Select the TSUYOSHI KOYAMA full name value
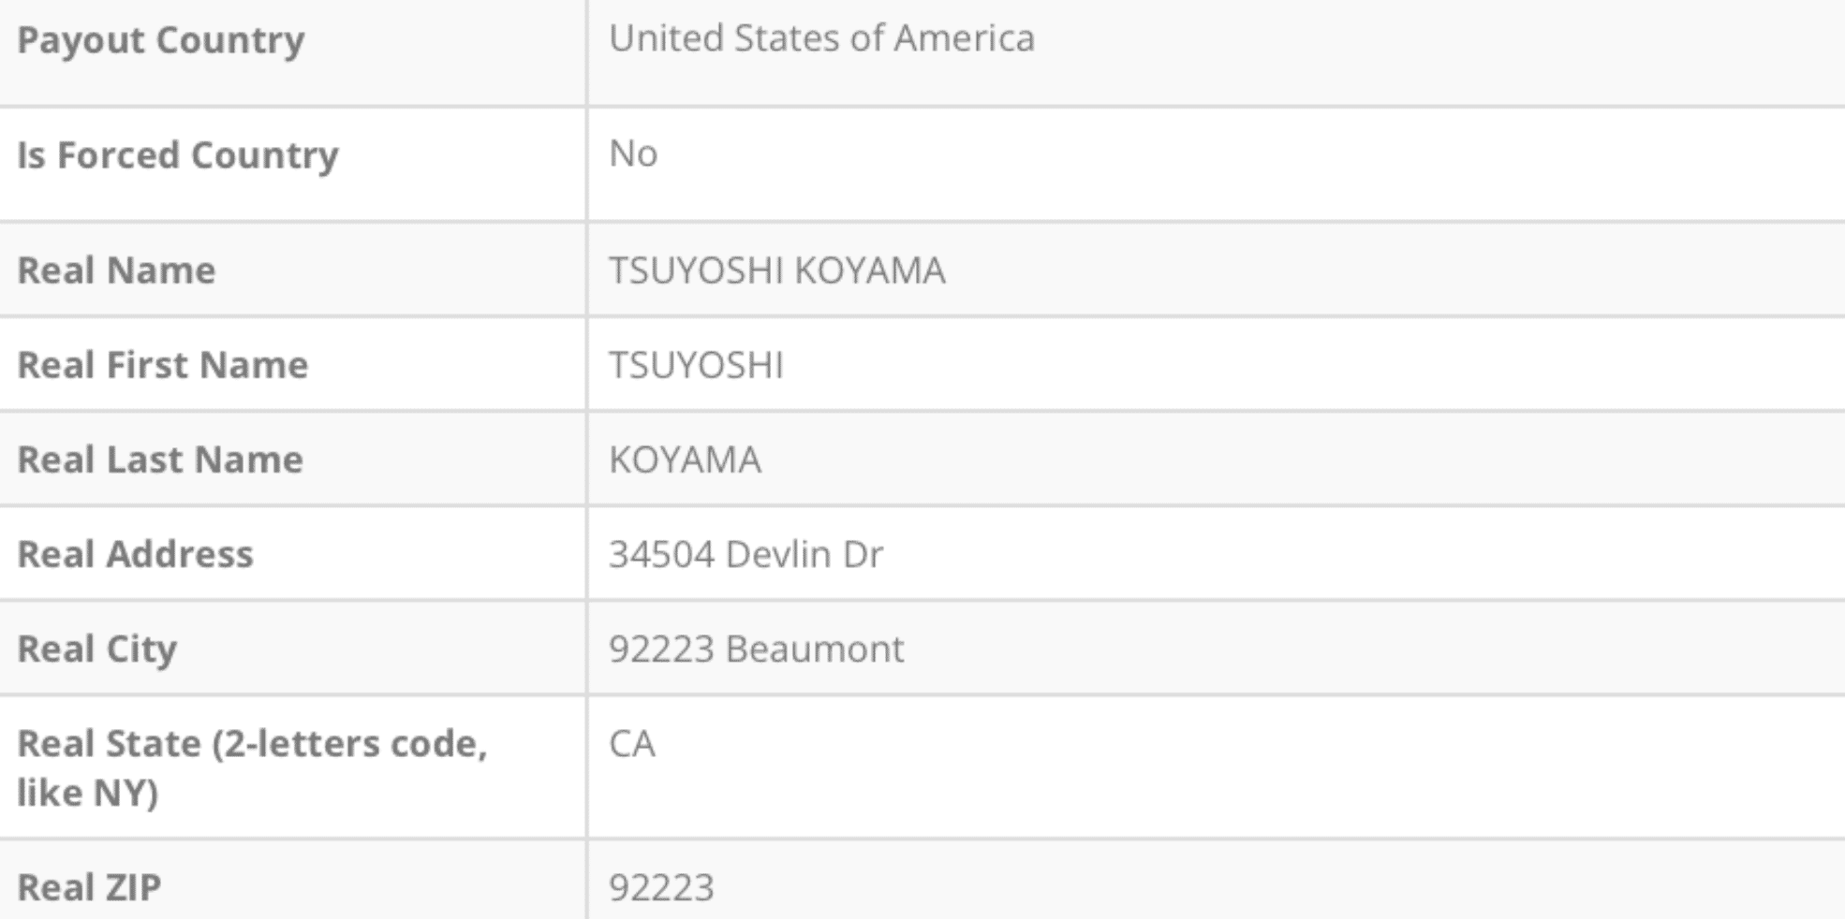This screenshot has width=1845, height=919. click(776, 270)
